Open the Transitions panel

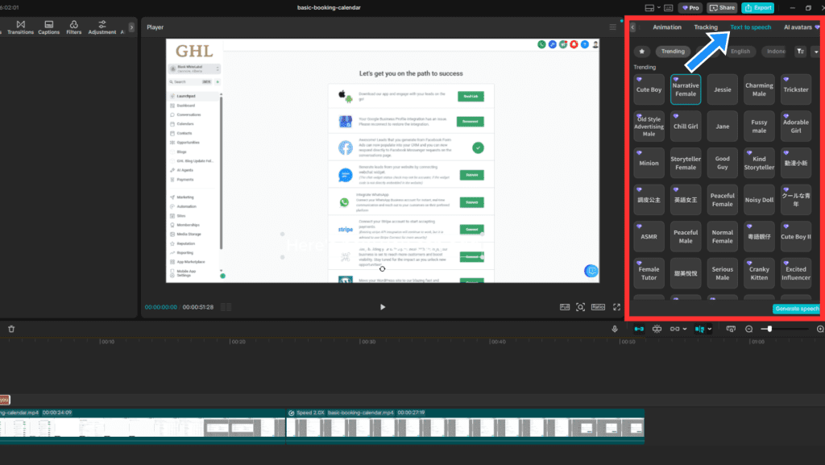click(x=20, y=27)
